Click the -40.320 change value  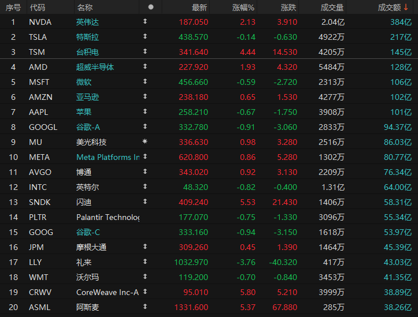[283, 263]
